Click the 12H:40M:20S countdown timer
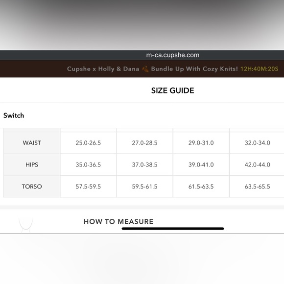The width and height of the screenshot is (284, 284). click(259, 69)
